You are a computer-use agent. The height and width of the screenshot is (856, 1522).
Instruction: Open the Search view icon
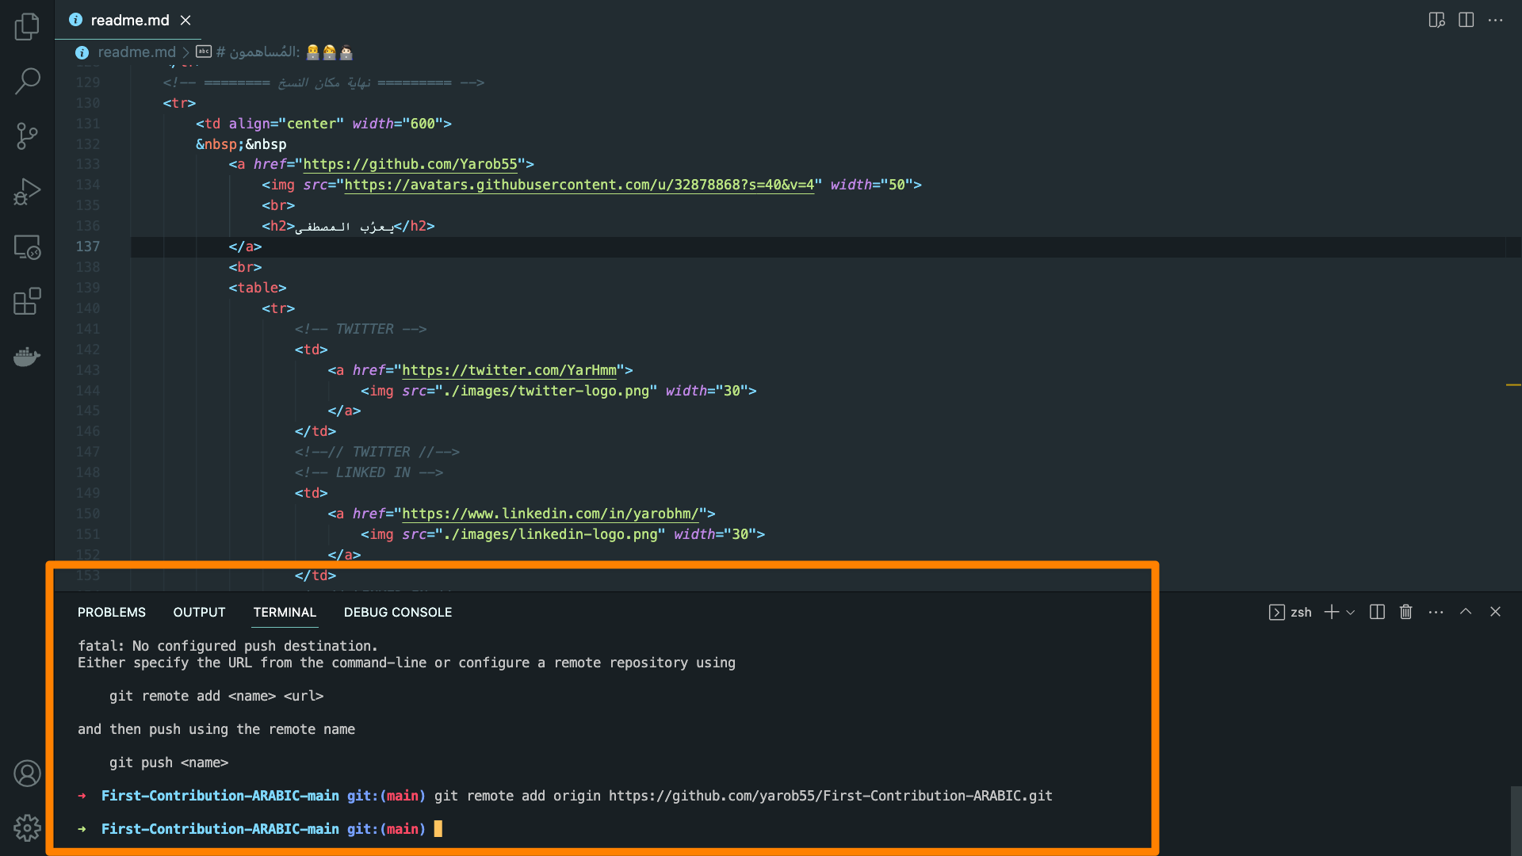coord(27,81)
